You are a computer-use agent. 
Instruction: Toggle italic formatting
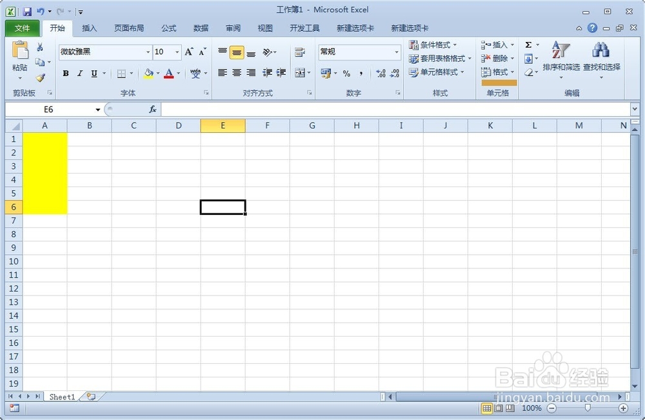[x=80, y=74]
